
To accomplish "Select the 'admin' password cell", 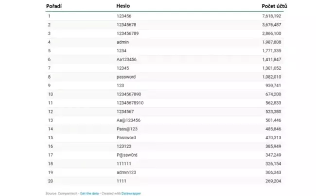I will 123,42.
